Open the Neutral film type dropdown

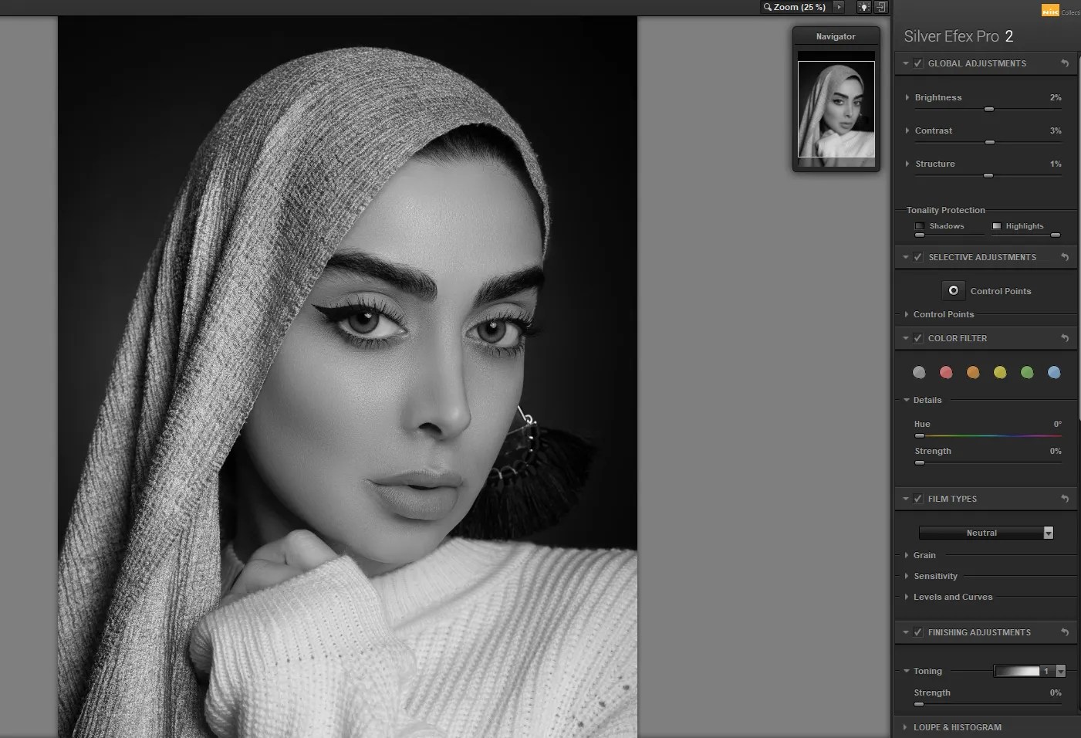(x=1048, y=533)
